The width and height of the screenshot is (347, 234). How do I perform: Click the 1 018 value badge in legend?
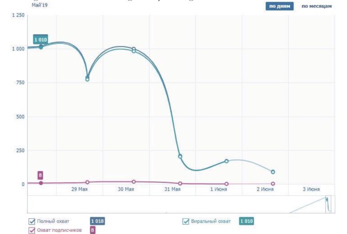coord(97,221)
